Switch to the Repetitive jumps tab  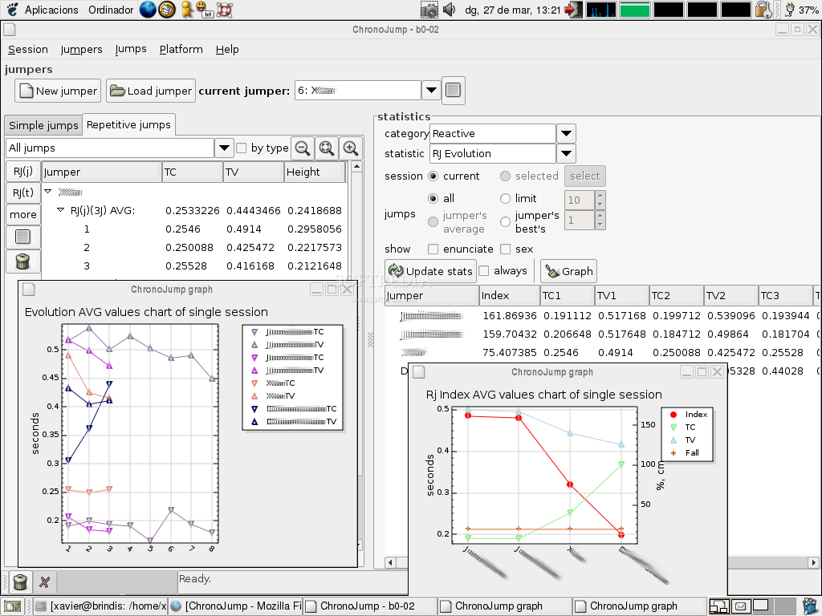click(x=128, y=124)
